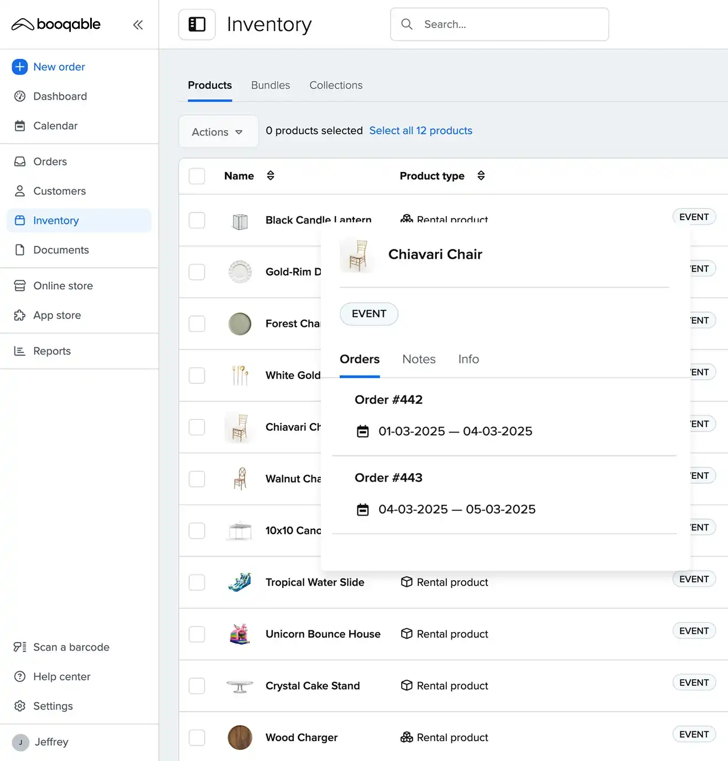
Task: Open the Actions dropdown
Action: [x=218, y=132]
